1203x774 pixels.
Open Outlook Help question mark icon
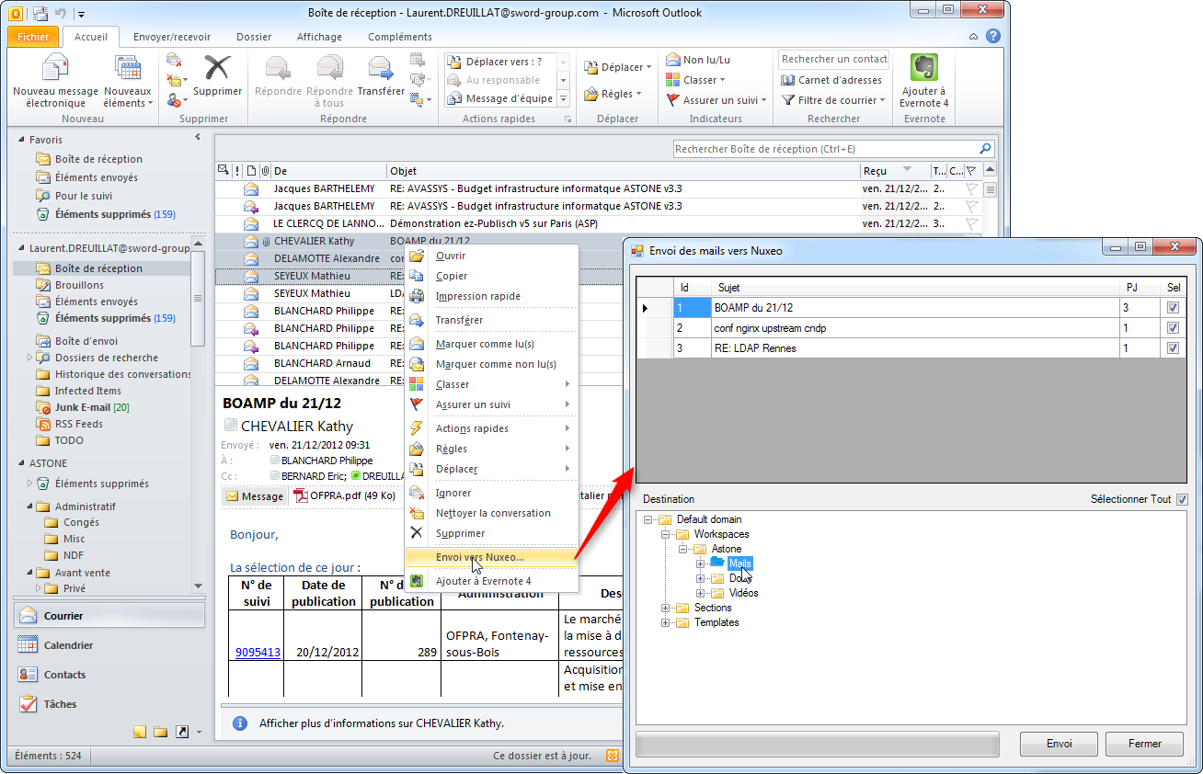coord(992,37)
